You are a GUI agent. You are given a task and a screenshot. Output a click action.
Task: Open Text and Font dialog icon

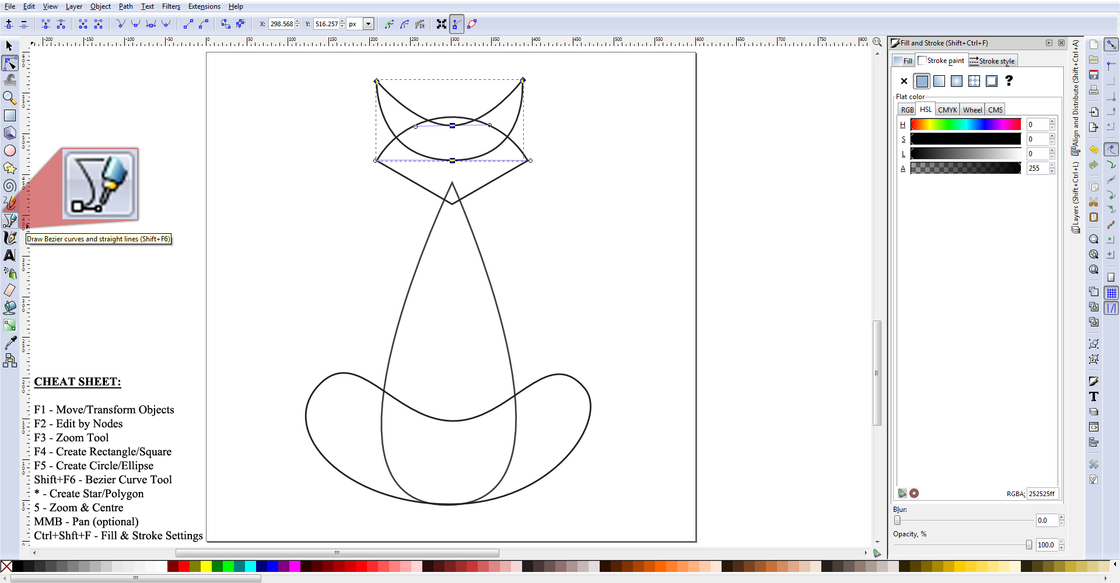pos(1094,396)
